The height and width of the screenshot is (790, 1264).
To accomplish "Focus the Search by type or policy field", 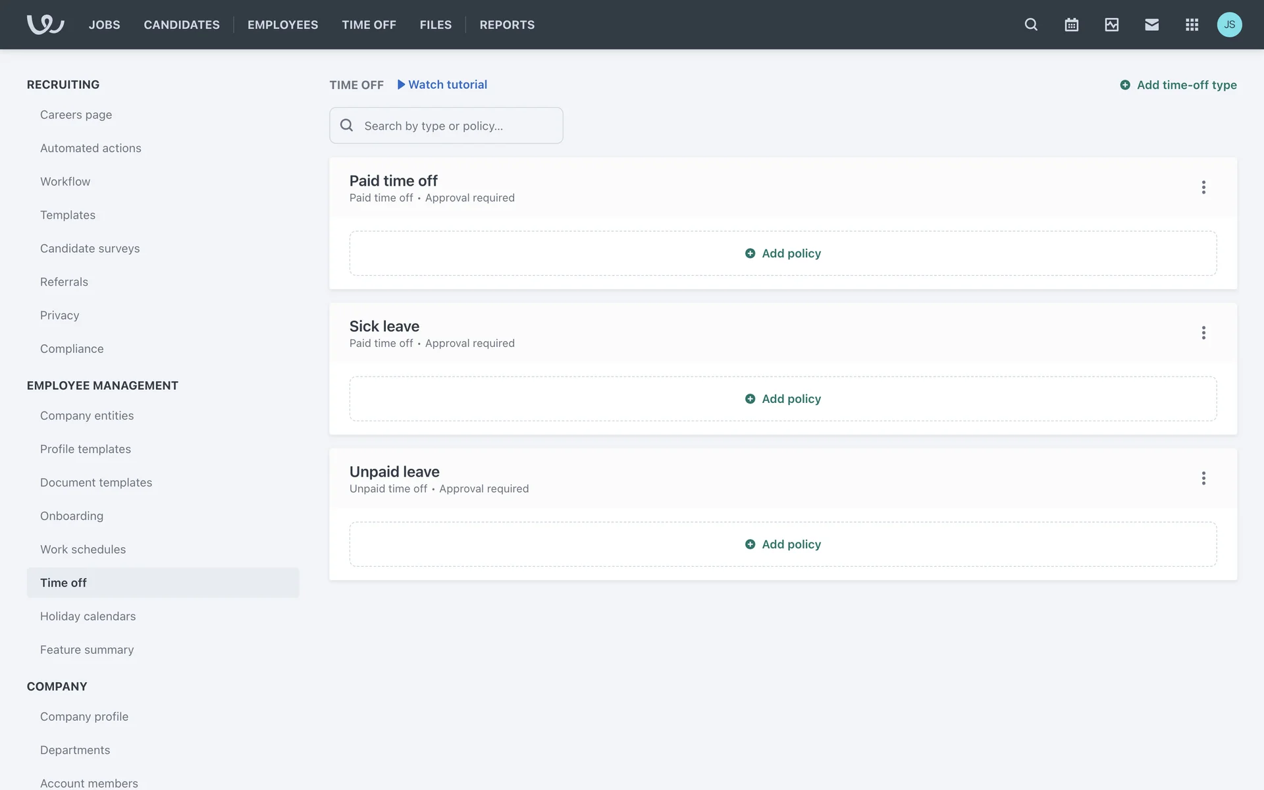I will 454,126.
